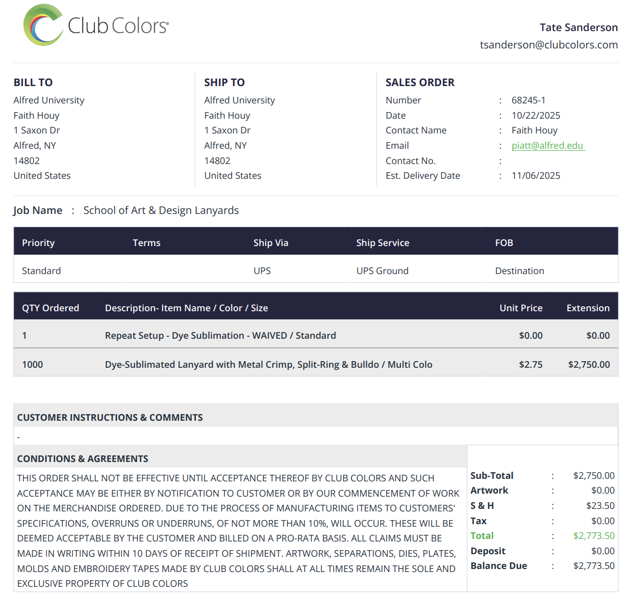
Task: Select the Standard priority value
Action: pos(41,271)
